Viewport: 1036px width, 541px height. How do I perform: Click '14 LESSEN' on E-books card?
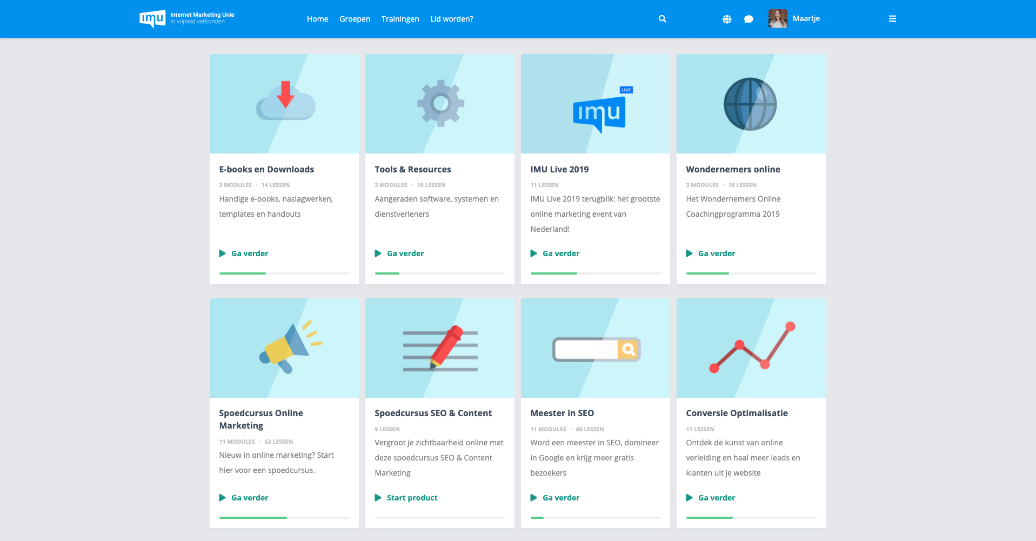(275, 185)
